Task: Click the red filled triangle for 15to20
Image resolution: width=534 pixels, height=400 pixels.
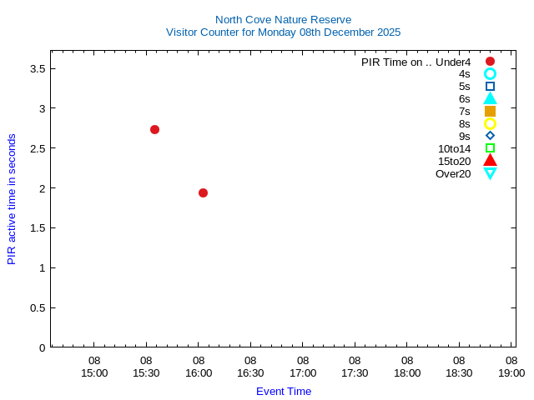Action: click(x=490, y=160)
